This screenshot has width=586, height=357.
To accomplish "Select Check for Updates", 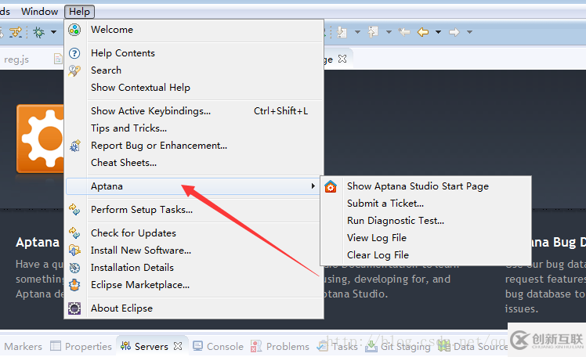I will pos(194,233).
